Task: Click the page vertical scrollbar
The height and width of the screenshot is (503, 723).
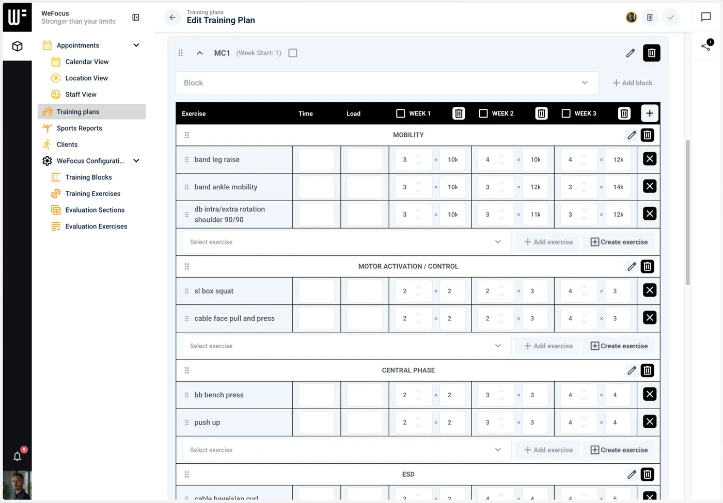Action: pyautogui.click(x=688, y=213)
